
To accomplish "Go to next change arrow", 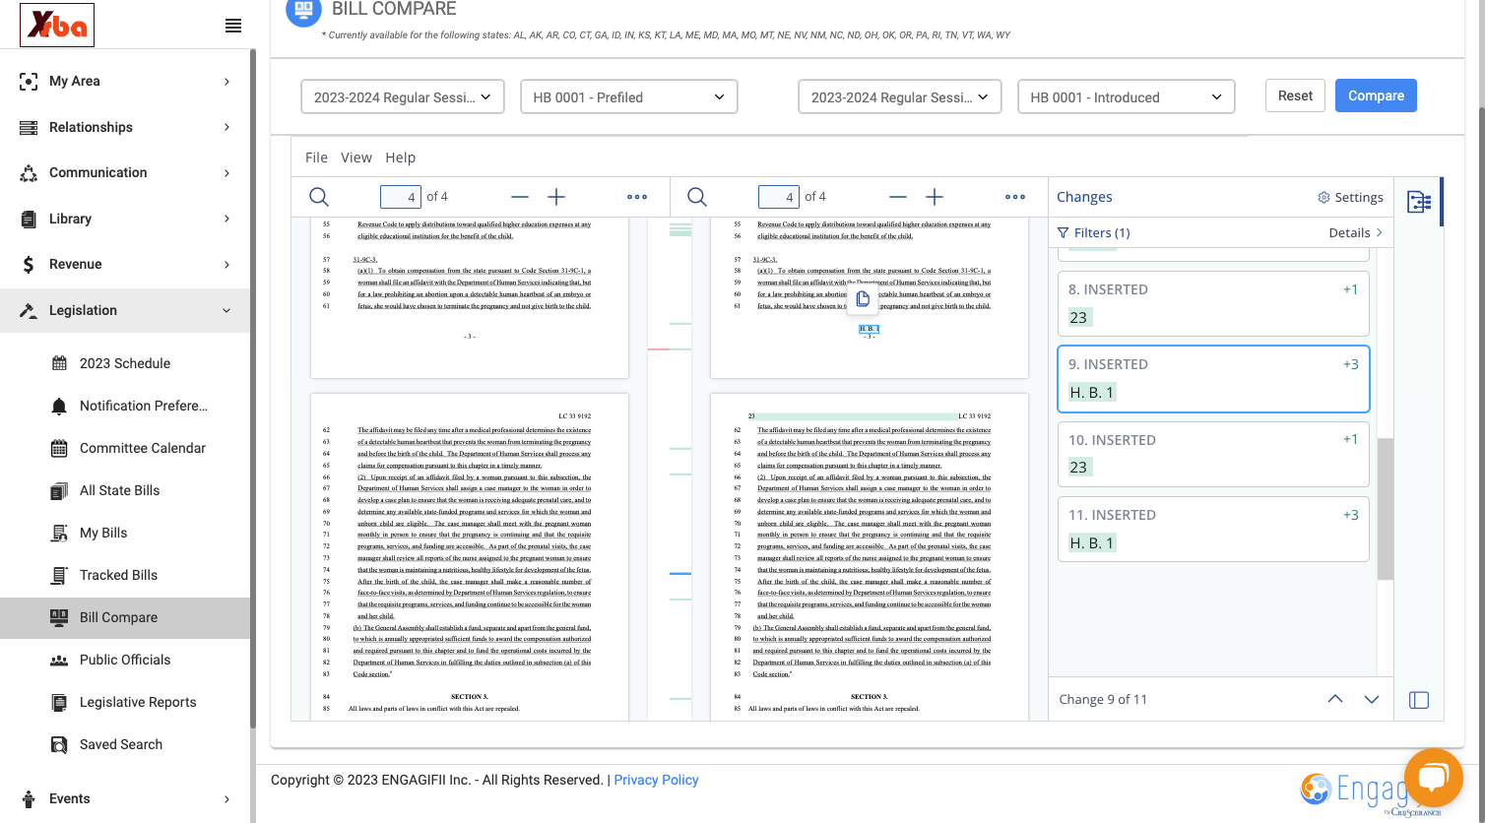I will click(1372, 699).
